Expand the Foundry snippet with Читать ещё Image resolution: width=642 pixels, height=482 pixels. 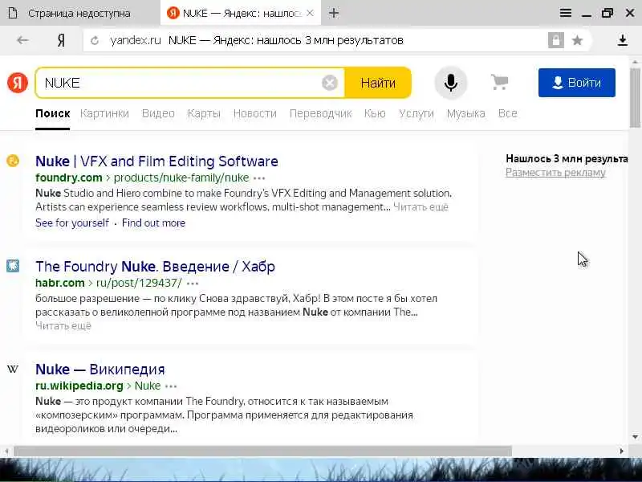[x=421, y=207]
